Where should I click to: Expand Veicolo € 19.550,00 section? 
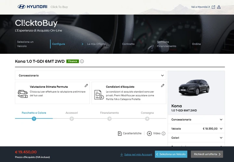196,129
